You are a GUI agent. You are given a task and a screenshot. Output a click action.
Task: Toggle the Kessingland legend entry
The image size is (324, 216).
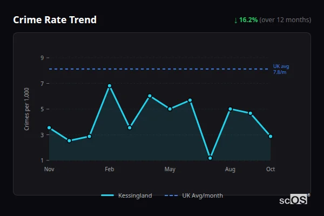[x=126, y=195]
